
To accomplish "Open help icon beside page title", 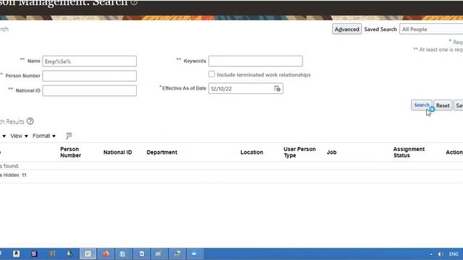I will [x=134, y=3].
